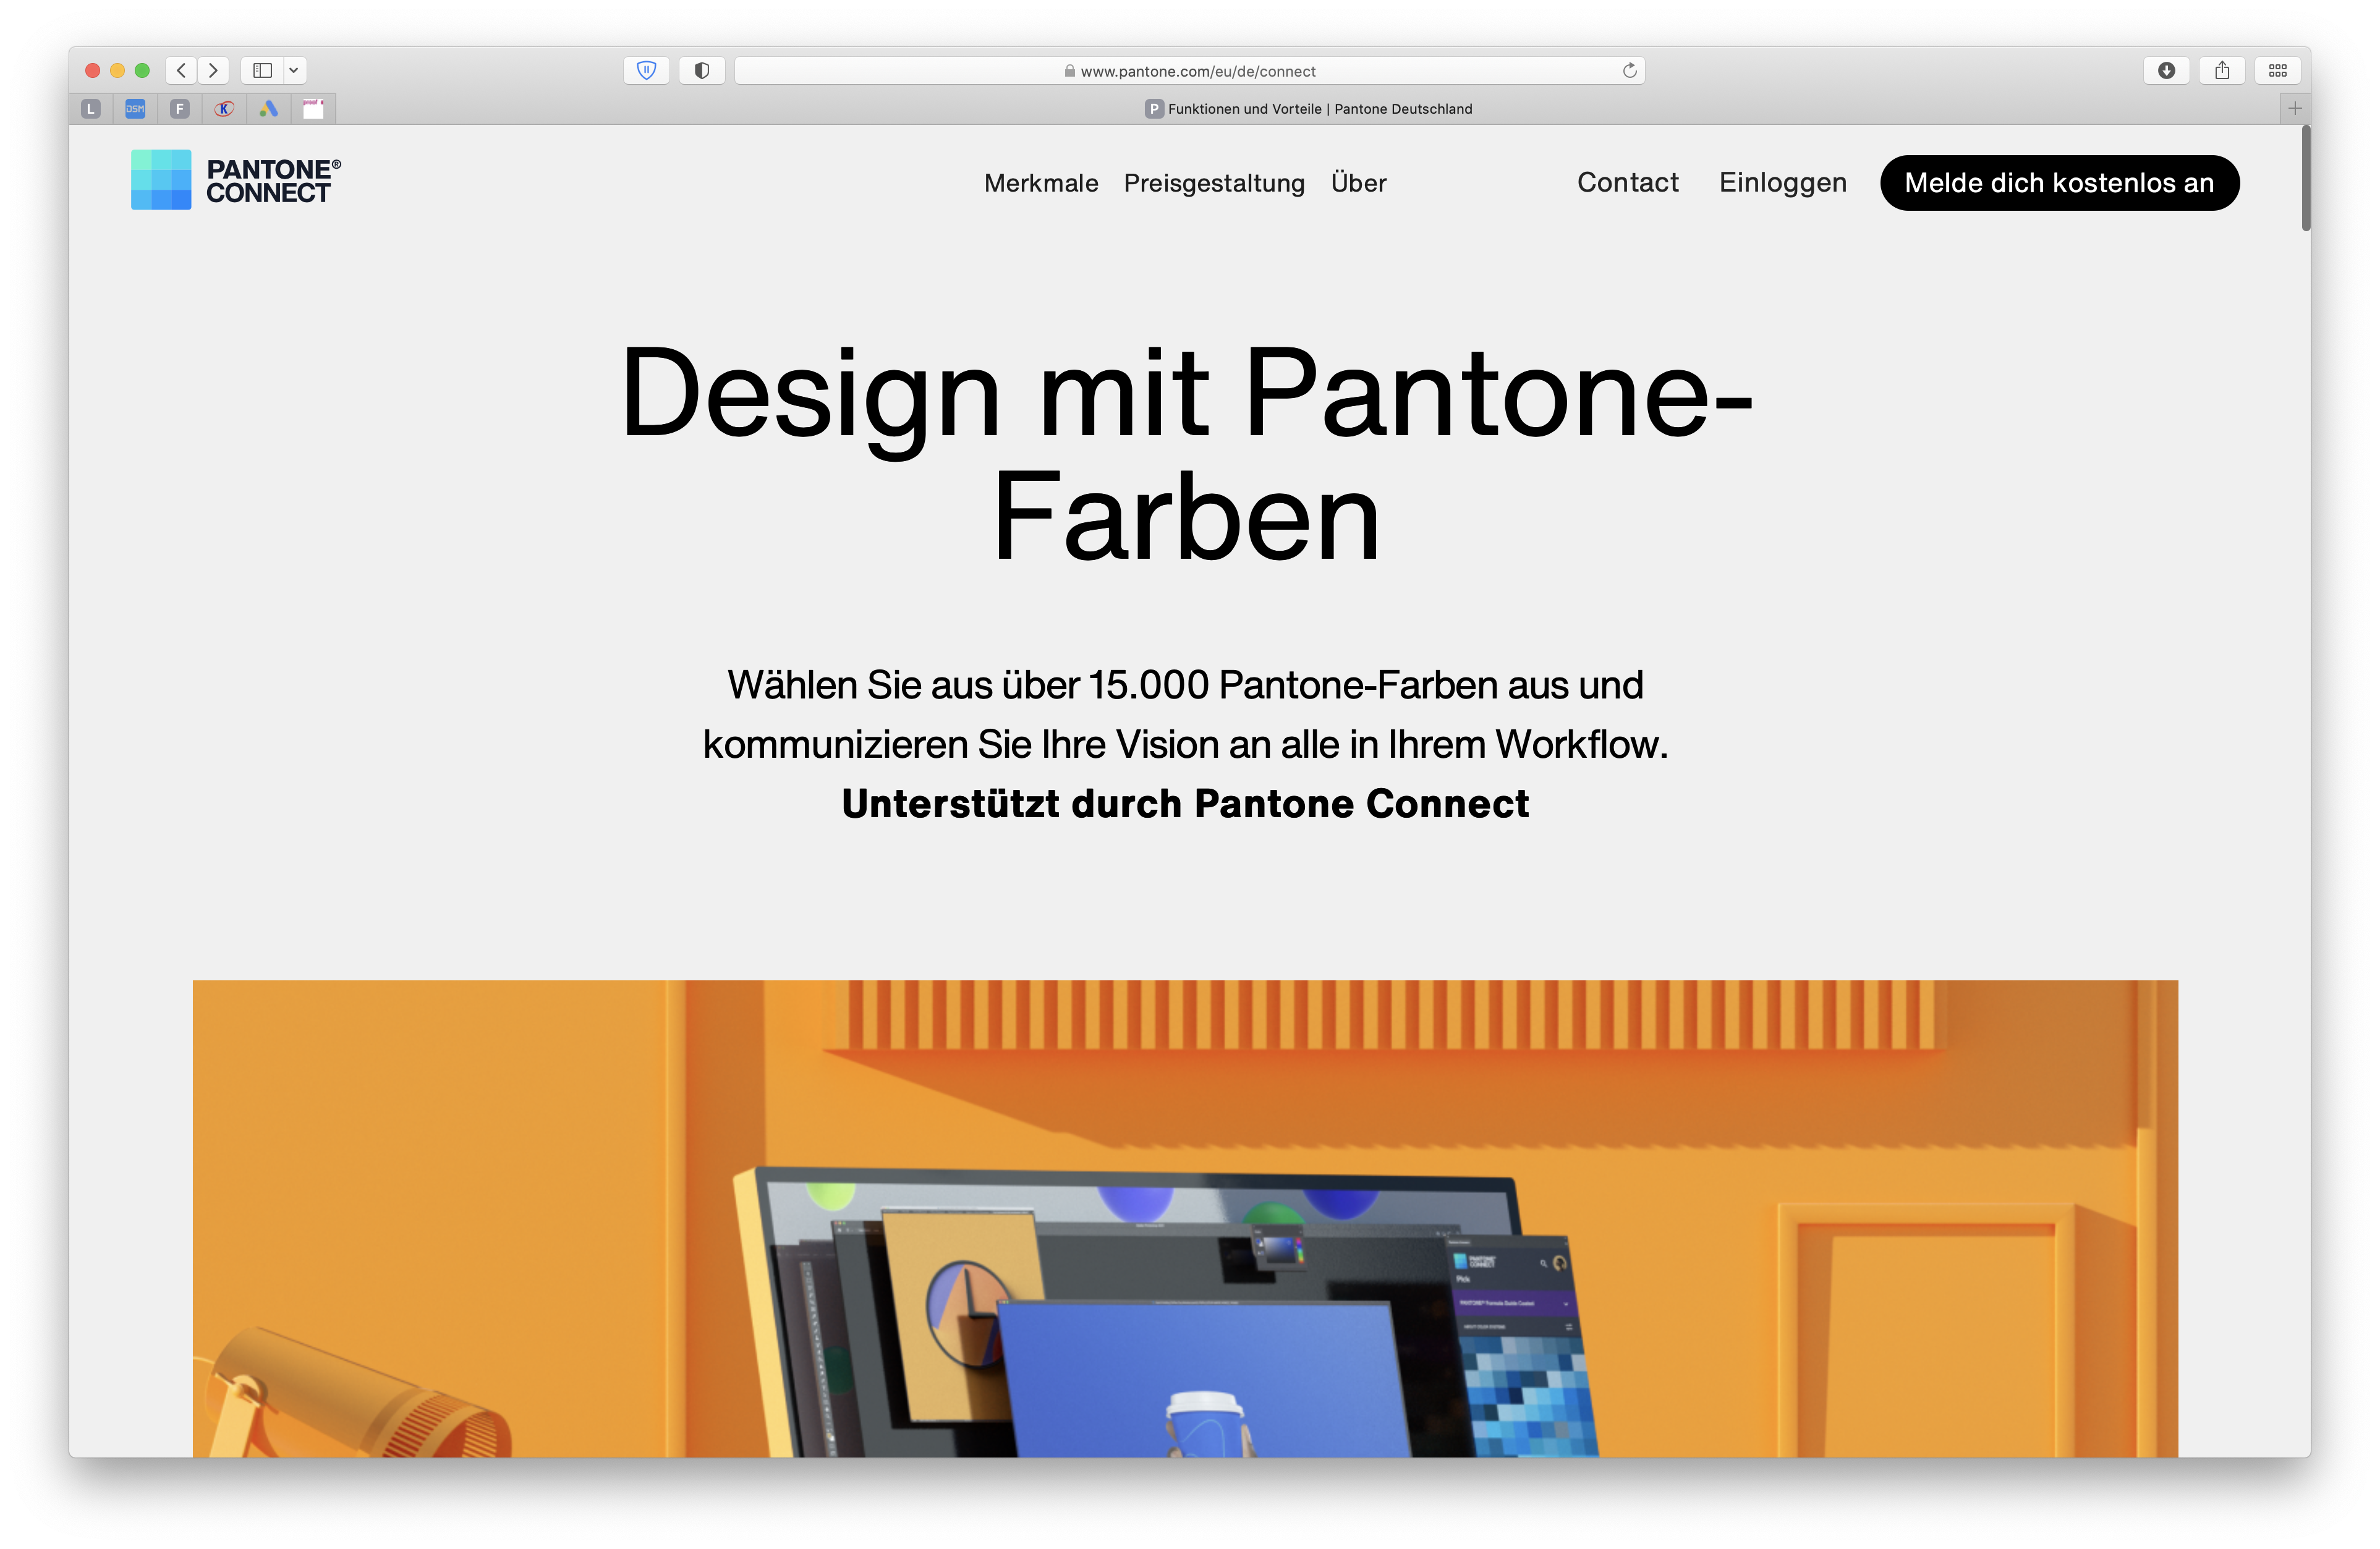Click the lock icon in address bar
Viewport: 2380px width, 1549px height.
pyautogui.click(x=1069, y=71)
